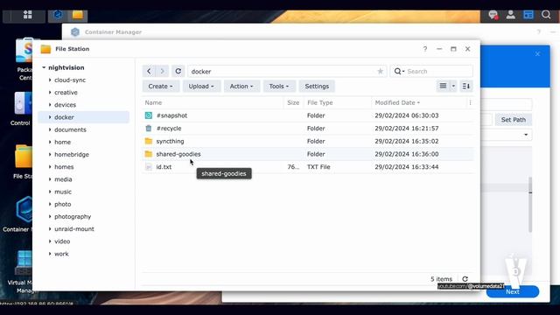560x315 pixels.
Task: Switch to list view mode
Action: click(443, 86)
